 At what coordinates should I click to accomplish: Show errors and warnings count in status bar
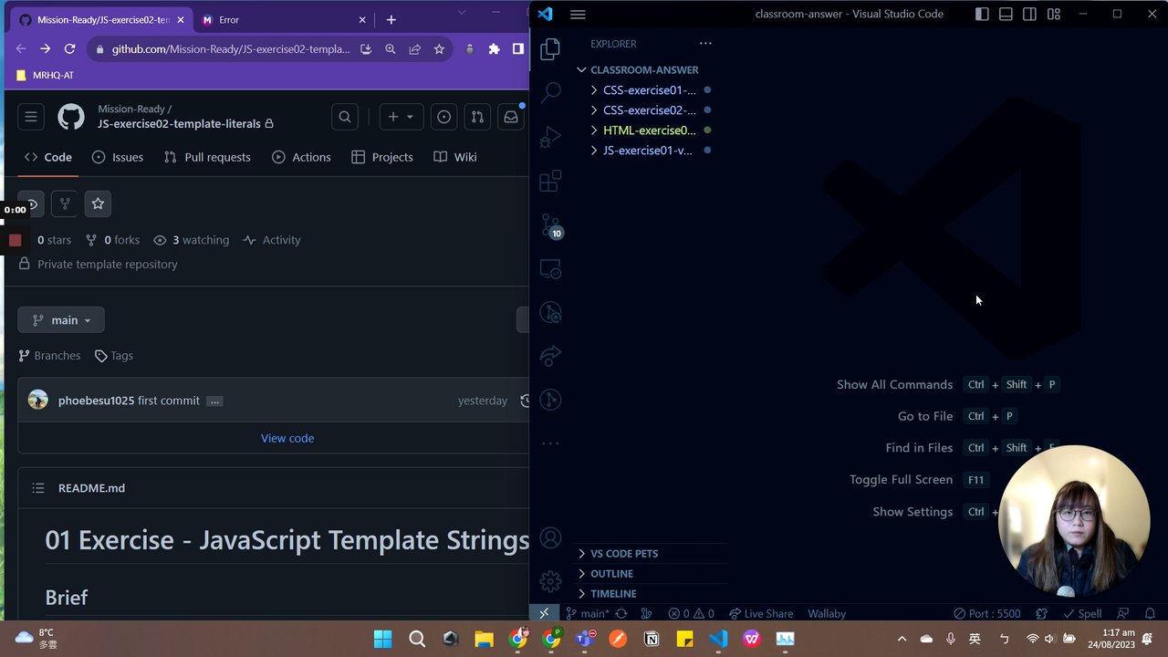[x=691, y=614]
